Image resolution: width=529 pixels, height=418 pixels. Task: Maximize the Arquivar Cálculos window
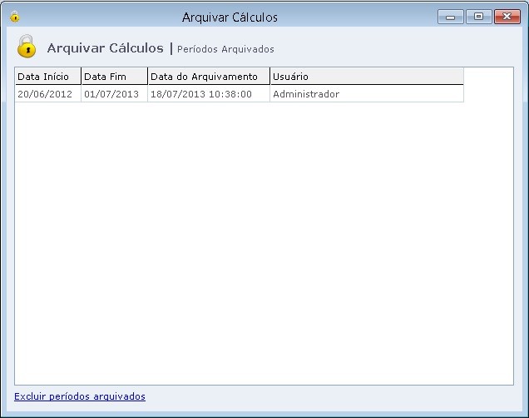tap(477, 17)
